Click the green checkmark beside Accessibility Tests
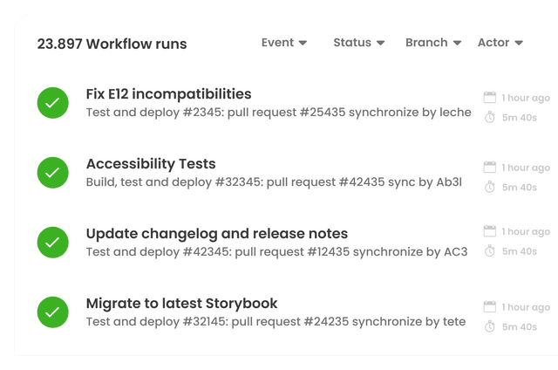Image resolution: width=558 pixels, height=370 pixels. click(x=52, y=173)
